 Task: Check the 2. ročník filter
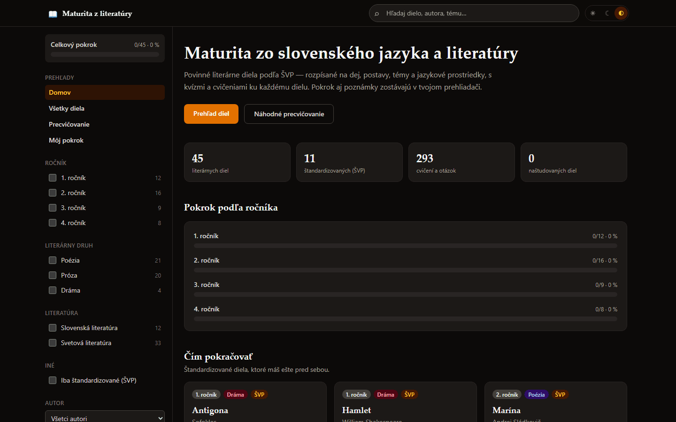pyautogui.click(x=53, y=193)
